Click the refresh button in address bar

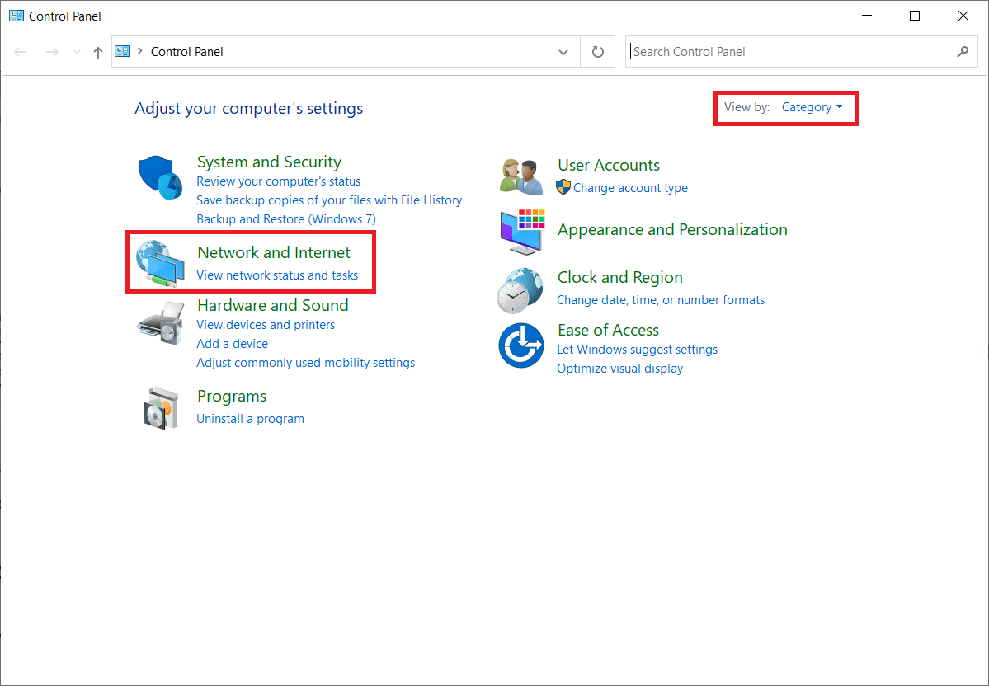tap(598, 52)
